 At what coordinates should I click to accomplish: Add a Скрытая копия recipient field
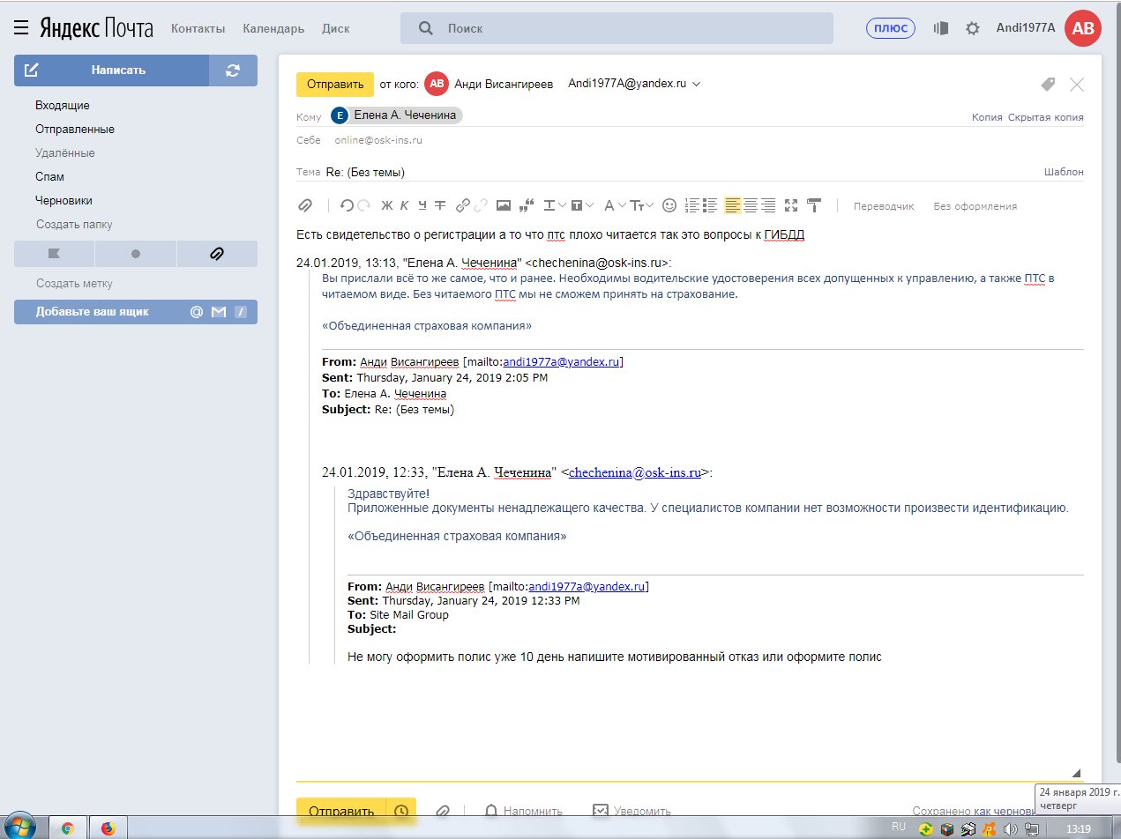coord(1046,117)
